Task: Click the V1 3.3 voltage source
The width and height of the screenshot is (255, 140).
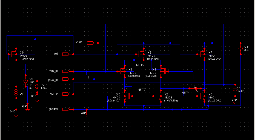Action: [240, 48]
